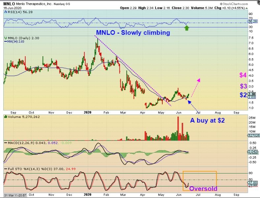Screen dimensions: 260x198
Task: Click the MNLO - Slowly climbing title text
Action: [x=133, y=32]
